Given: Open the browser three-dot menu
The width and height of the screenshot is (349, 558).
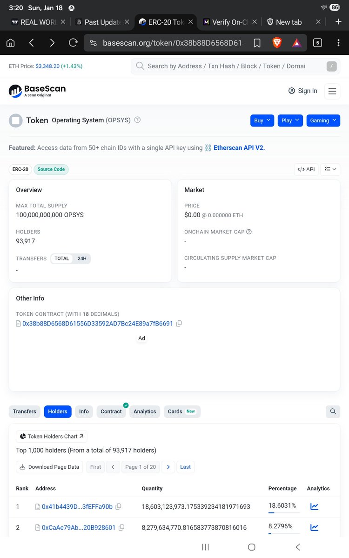Looking at the screenshot, I should tap(338, 43).
